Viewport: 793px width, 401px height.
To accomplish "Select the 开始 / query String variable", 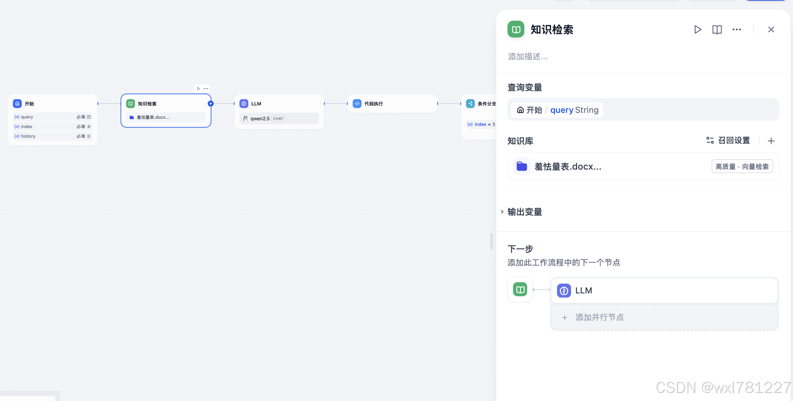I will tap(557, 110).
